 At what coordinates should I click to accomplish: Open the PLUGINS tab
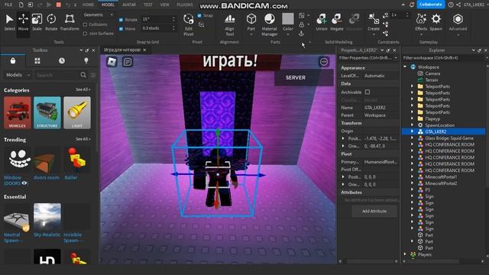(185, 5)
